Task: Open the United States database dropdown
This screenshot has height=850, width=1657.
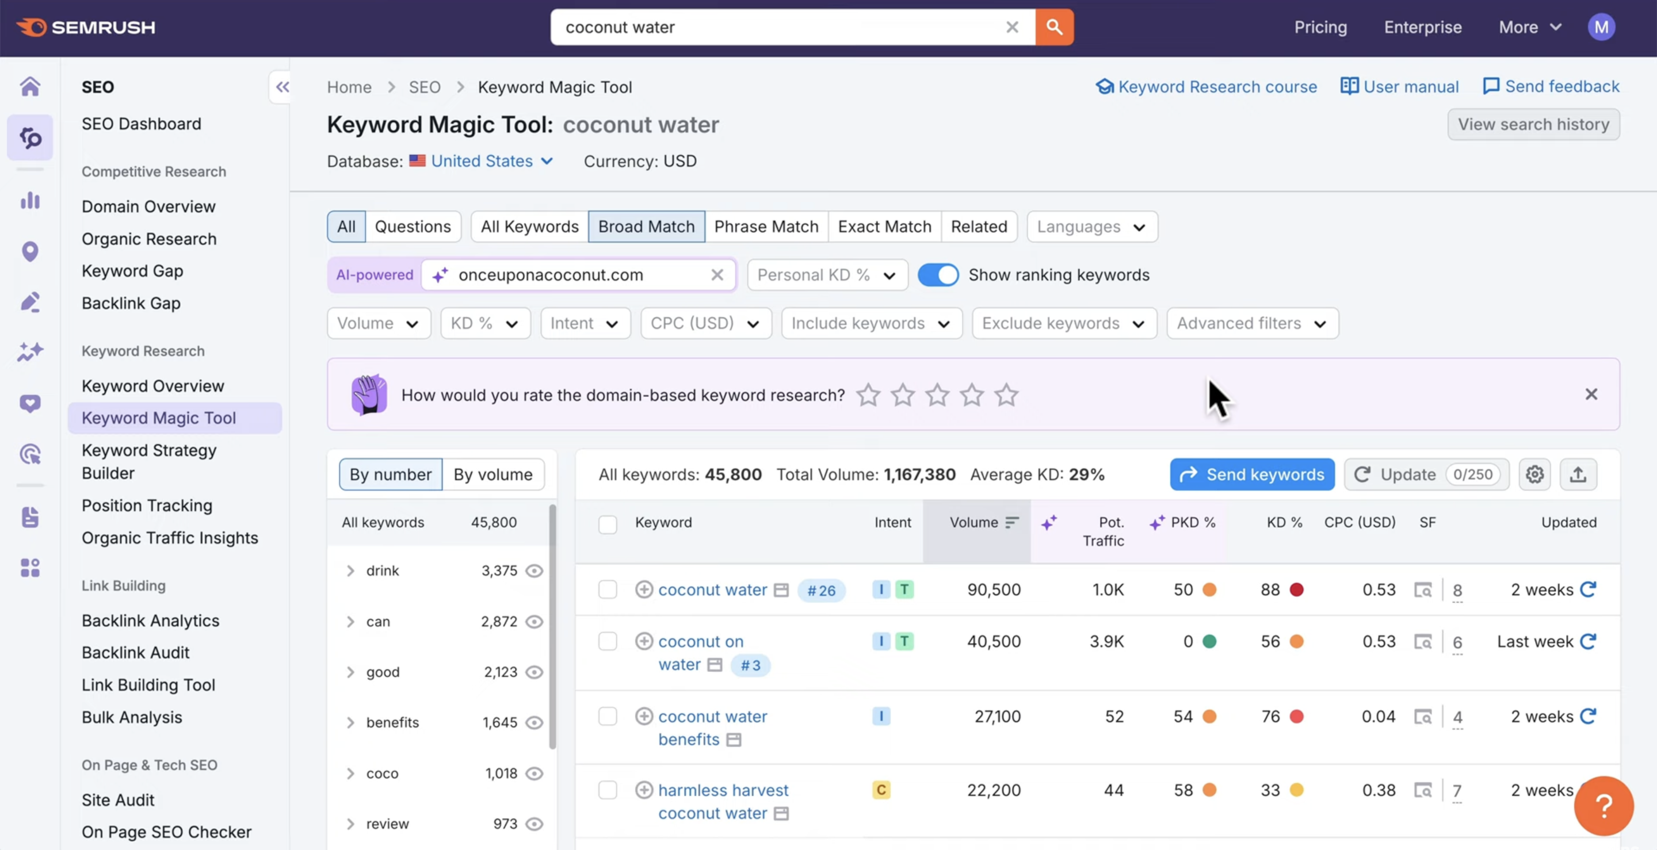Action: pyautogui.click(x=491, y=161)
